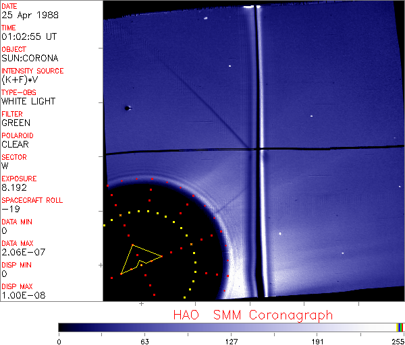This screenshot has height=345, width=405.
Task: Click the exposure value '8.192'
Action: 15,187
